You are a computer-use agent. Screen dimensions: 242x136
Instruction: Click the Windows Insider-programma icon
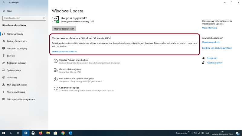point(4,99)
